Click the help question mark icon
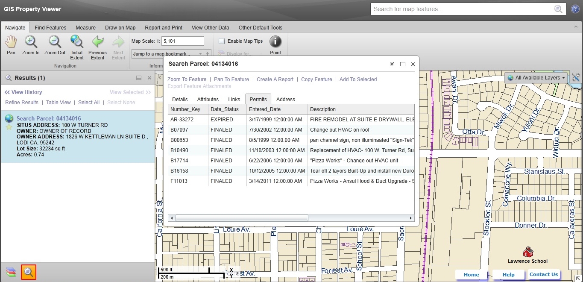This screenshot has width=583, height=282. [x=574, y=9]
